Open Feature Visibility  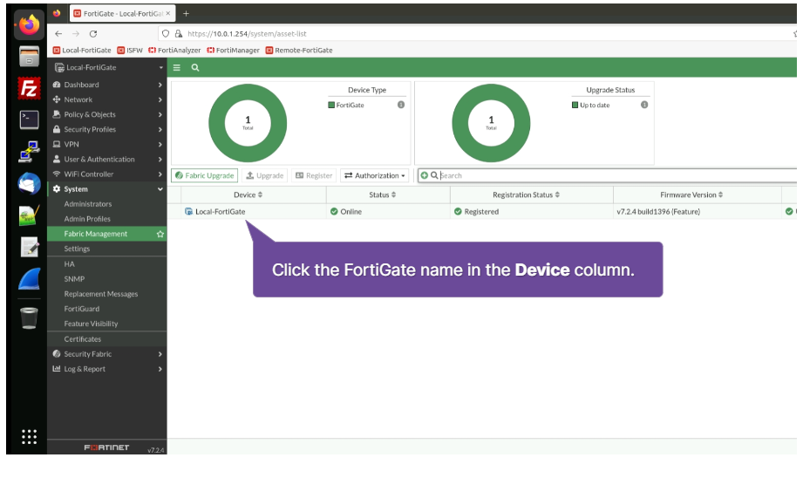tap(91, 324)
